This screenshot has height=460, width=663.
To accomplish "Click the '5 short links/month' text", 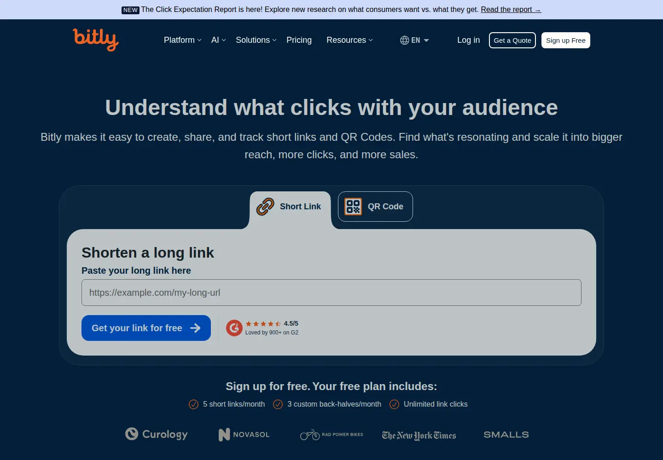I will [x=234, y=404].
